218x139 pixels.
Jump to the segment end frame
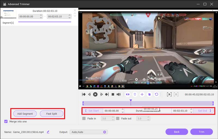click(107, 95)
